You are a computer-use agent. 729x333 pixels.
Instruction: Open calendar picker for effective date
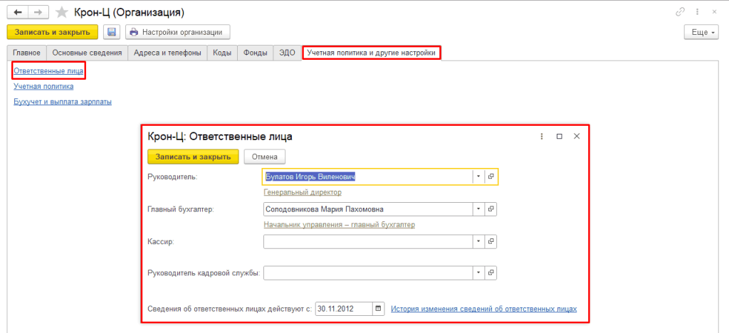click(x=378, y=309)
